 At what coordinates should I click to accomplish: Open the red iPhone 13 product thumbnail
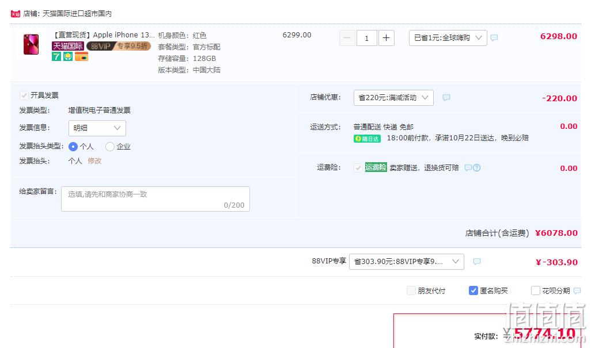tap(31, 44)
